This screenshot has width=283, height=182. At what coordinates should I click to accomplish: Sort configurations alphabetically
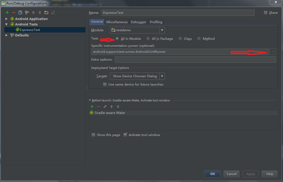pos(53,12)
